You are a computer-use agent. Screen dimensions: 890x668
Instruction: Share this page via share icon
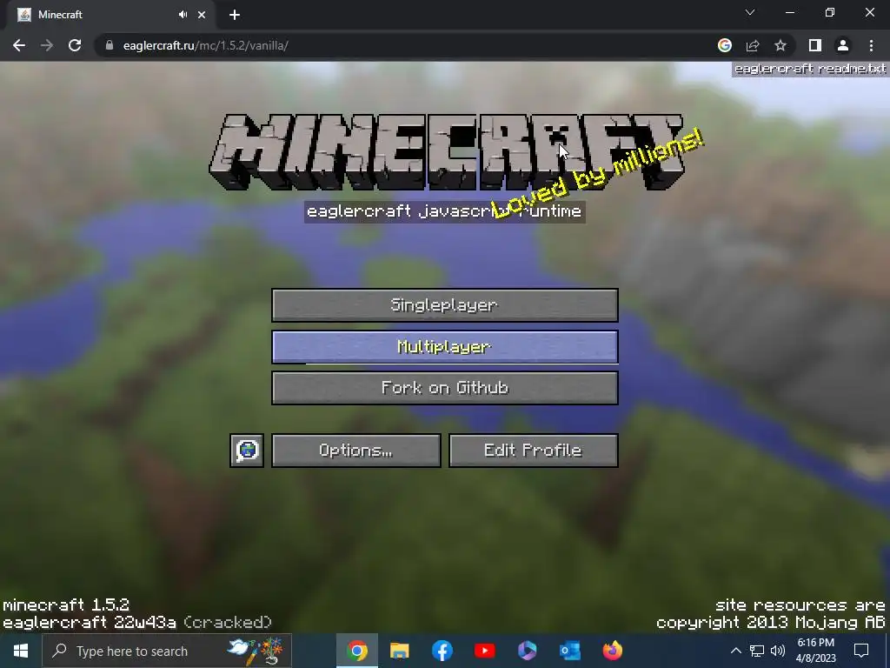[x=753, y=45]
